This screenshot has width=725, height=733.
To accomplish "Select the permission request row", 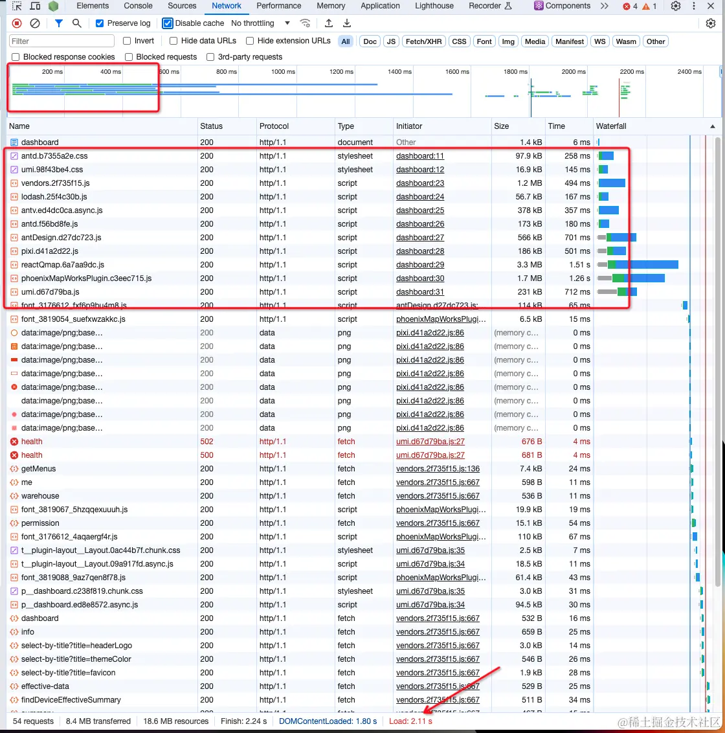I will point(361,523).
